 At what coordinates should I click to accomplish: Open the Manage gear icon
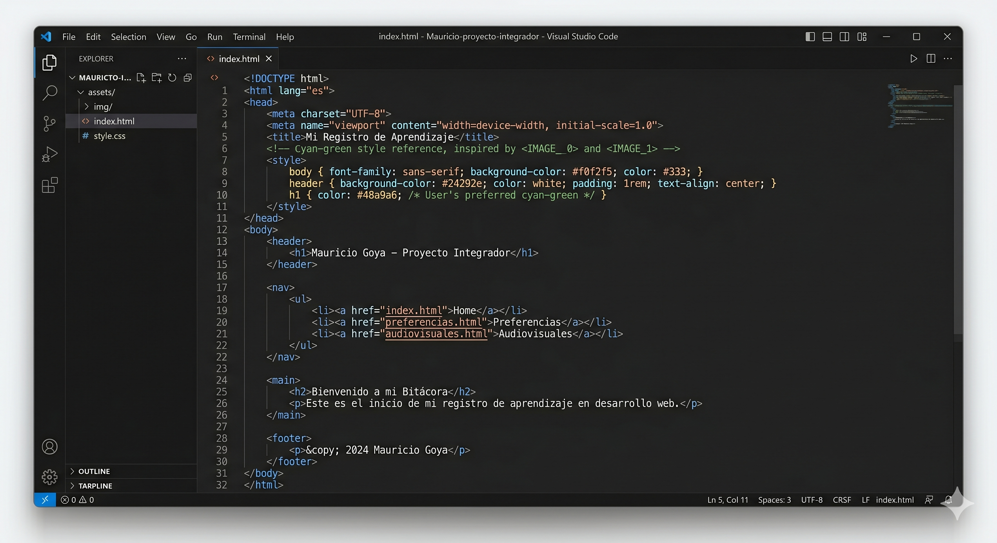pos(50,477)
